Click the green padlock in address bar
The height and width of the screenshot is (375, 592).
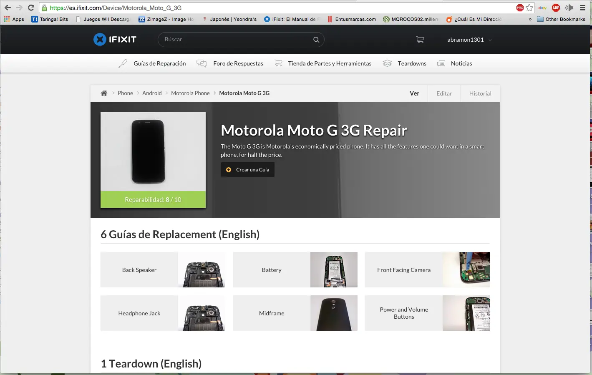tap(44, 8)
